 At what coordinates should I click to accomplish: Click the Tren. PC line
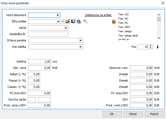pyautogui.click(x=123, y=23)
